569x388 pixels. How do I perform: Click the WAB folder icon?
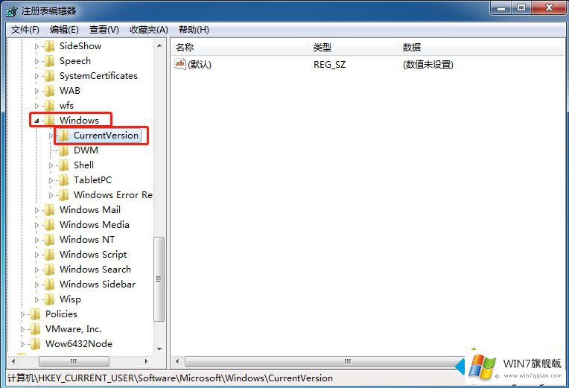click(x=49, y=91)
